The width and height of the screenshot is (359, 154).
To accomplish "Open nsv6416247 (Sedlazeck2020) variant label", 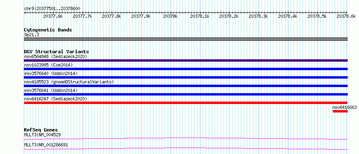I will point(56,99).
